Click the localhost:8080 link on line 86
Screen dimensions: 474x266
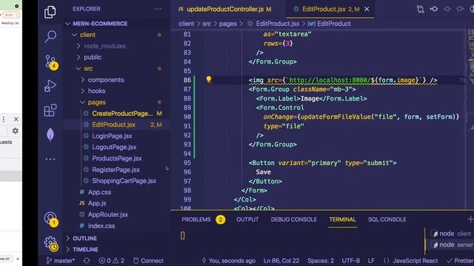330,81
